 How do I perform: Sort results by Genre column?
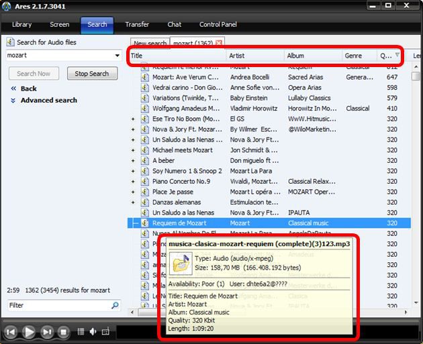(360, 56)
